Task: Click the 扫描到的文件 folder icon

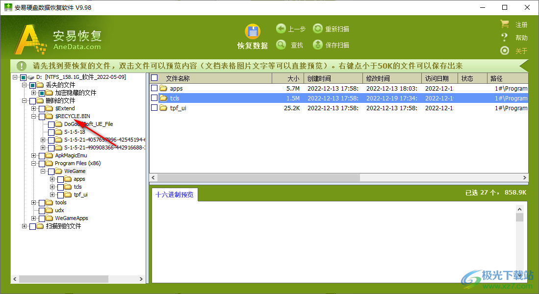Action: pos(40,226)
